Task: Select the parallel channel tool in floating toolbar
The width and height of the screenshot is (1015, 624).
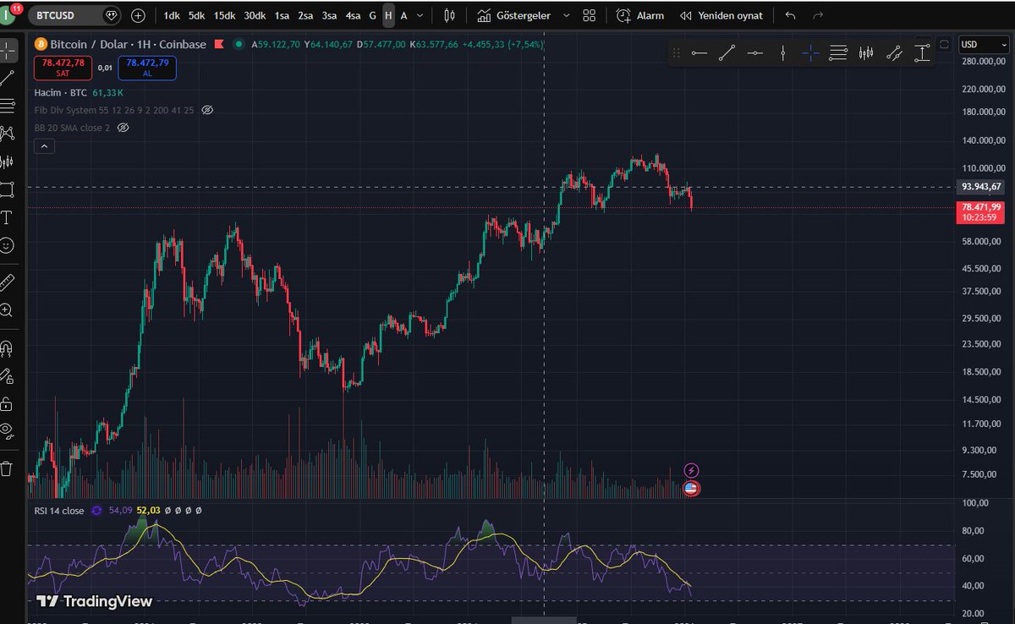Action: tap(894, 53)
